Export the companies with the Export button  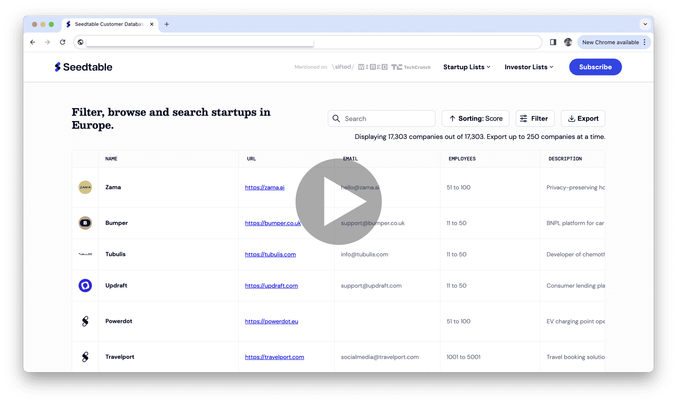coord(583,118)
